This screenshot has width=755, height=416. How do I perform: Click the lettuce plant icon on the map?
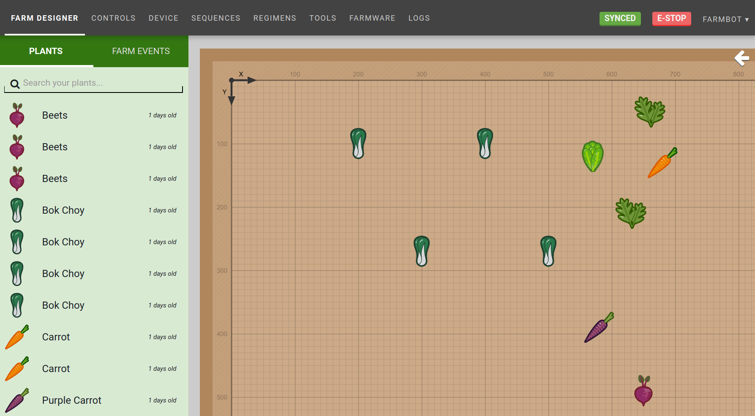point(592,156)
